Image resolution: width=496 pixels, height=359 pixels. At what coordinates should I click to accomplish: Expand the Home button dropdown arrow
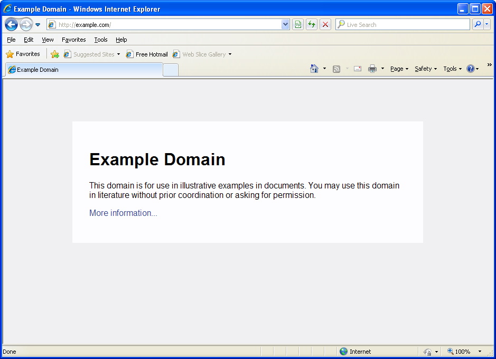point(324,69)
